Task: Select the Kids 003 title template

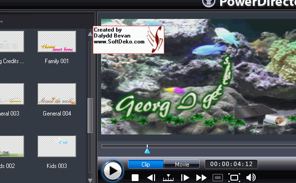Action: [57, 146]
